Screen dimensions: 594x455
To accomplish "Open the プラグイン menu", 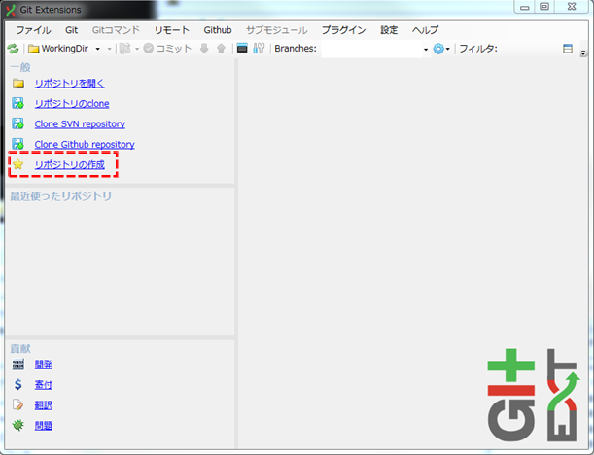I will 343,30.
